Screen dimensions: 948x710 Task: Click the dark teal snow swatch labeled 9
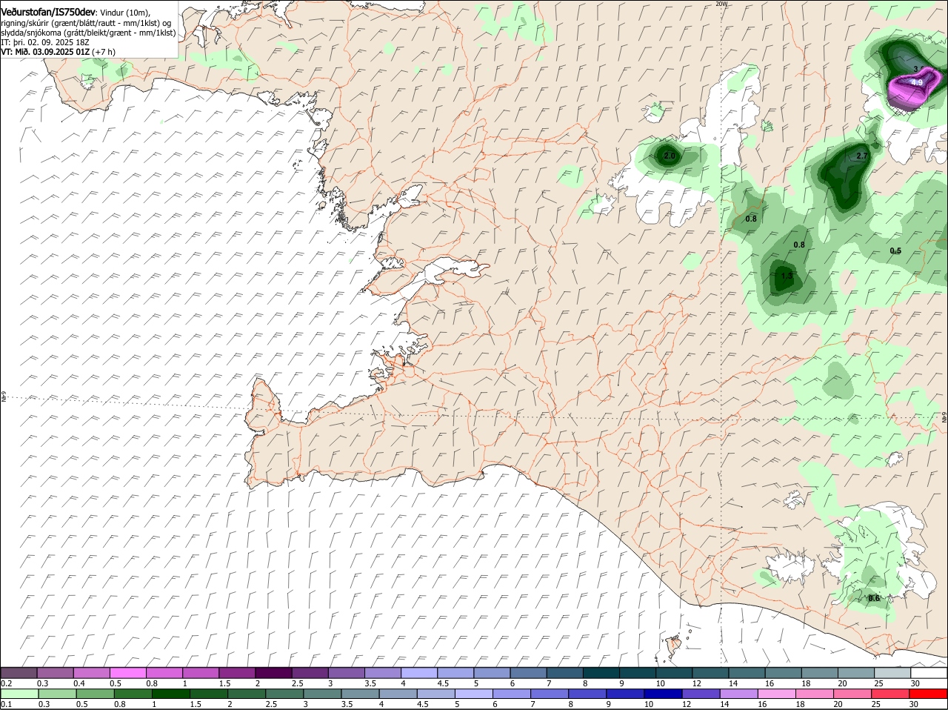tap(639, 673)
